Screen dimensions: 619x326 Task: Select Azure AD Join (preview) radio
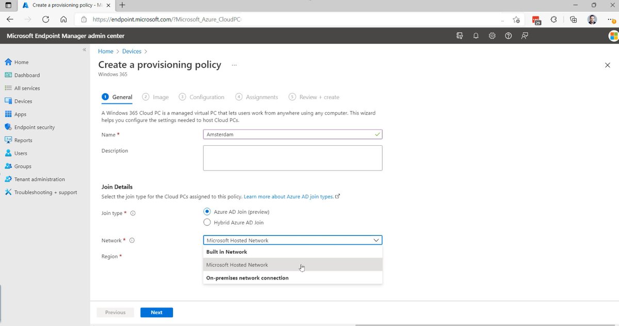tap(207, 211)
